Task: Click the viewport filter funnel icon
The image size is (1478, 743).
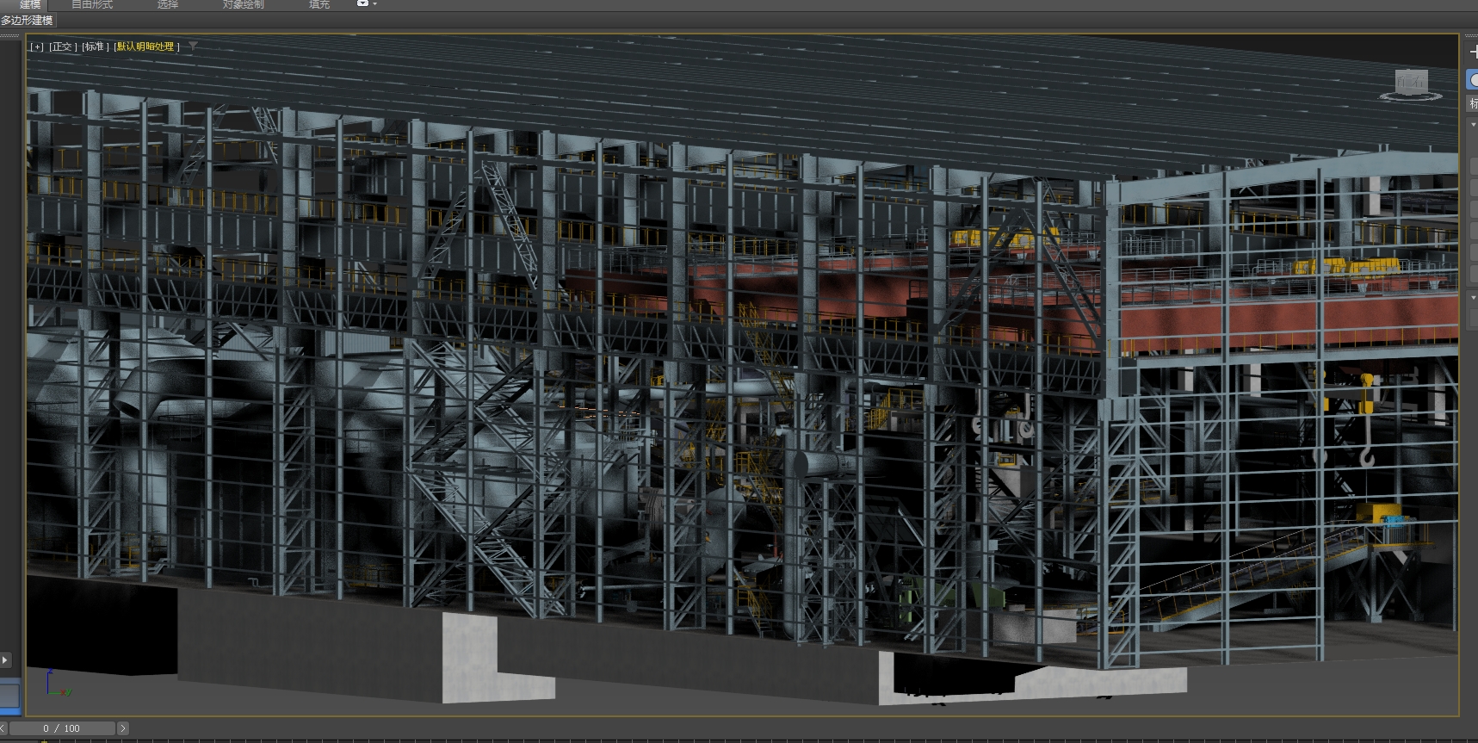Action: (193, 46)
